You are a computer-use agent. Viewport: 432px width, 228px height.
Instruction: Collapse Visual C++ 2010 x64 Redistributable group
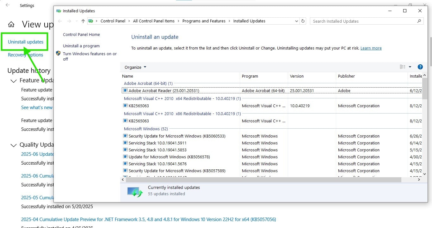182,99
